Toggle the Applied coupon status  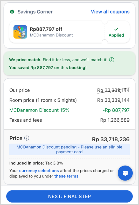116,32
